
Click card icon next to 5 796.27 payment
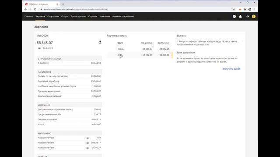[87, 148]
